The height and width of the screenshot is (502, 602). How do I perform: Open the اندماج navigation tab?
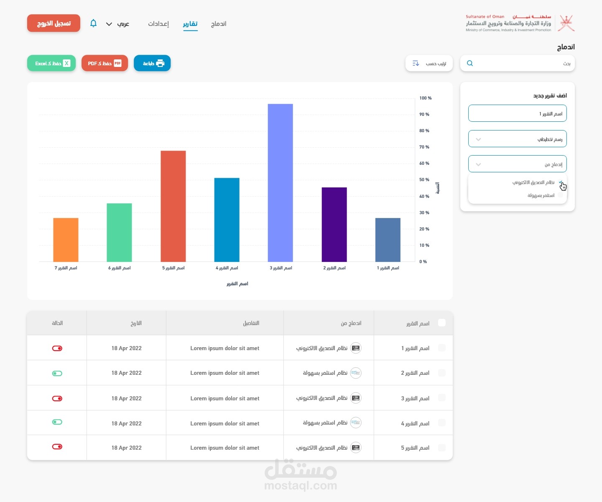tap(219, 24)
